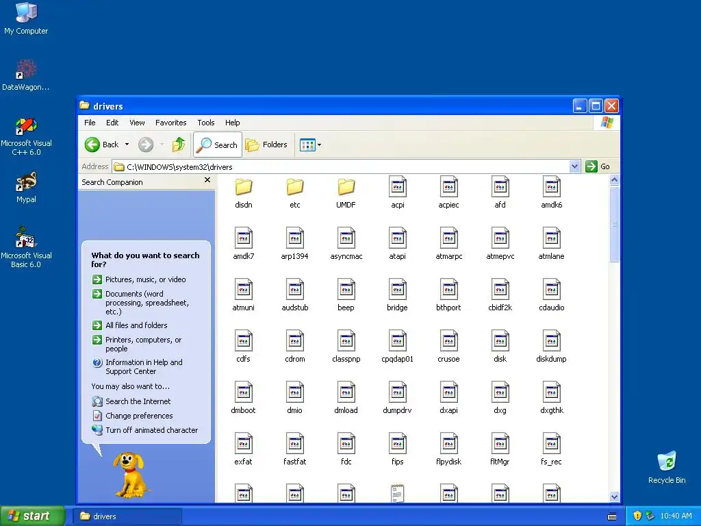Select the exfat driver file
701x526 pixels.
coord(243,450)
